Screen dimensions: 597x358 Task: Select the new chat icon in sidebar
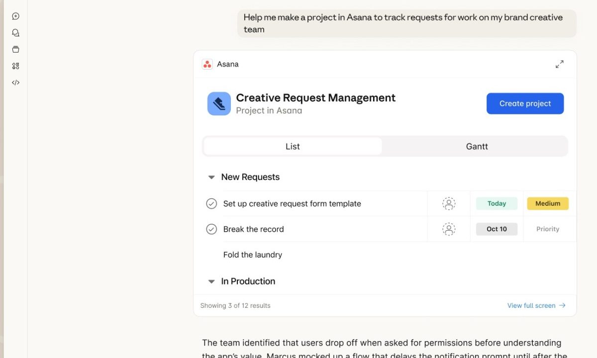(x=15, y=16)
